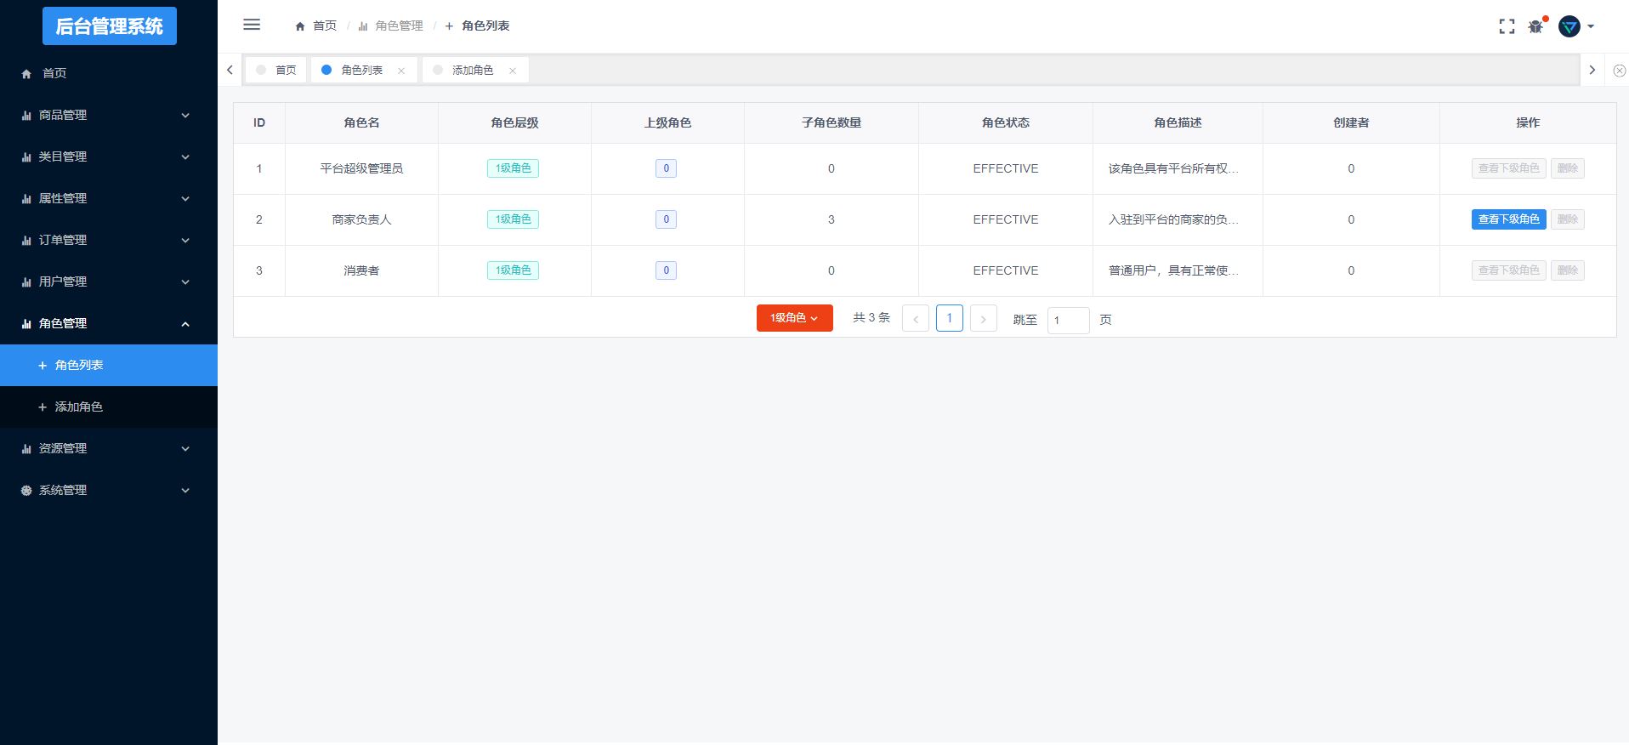The height and width of the screenshot is (745, 1629).
Task: Close the 添加角色 tab
Action: pos(513,71)
